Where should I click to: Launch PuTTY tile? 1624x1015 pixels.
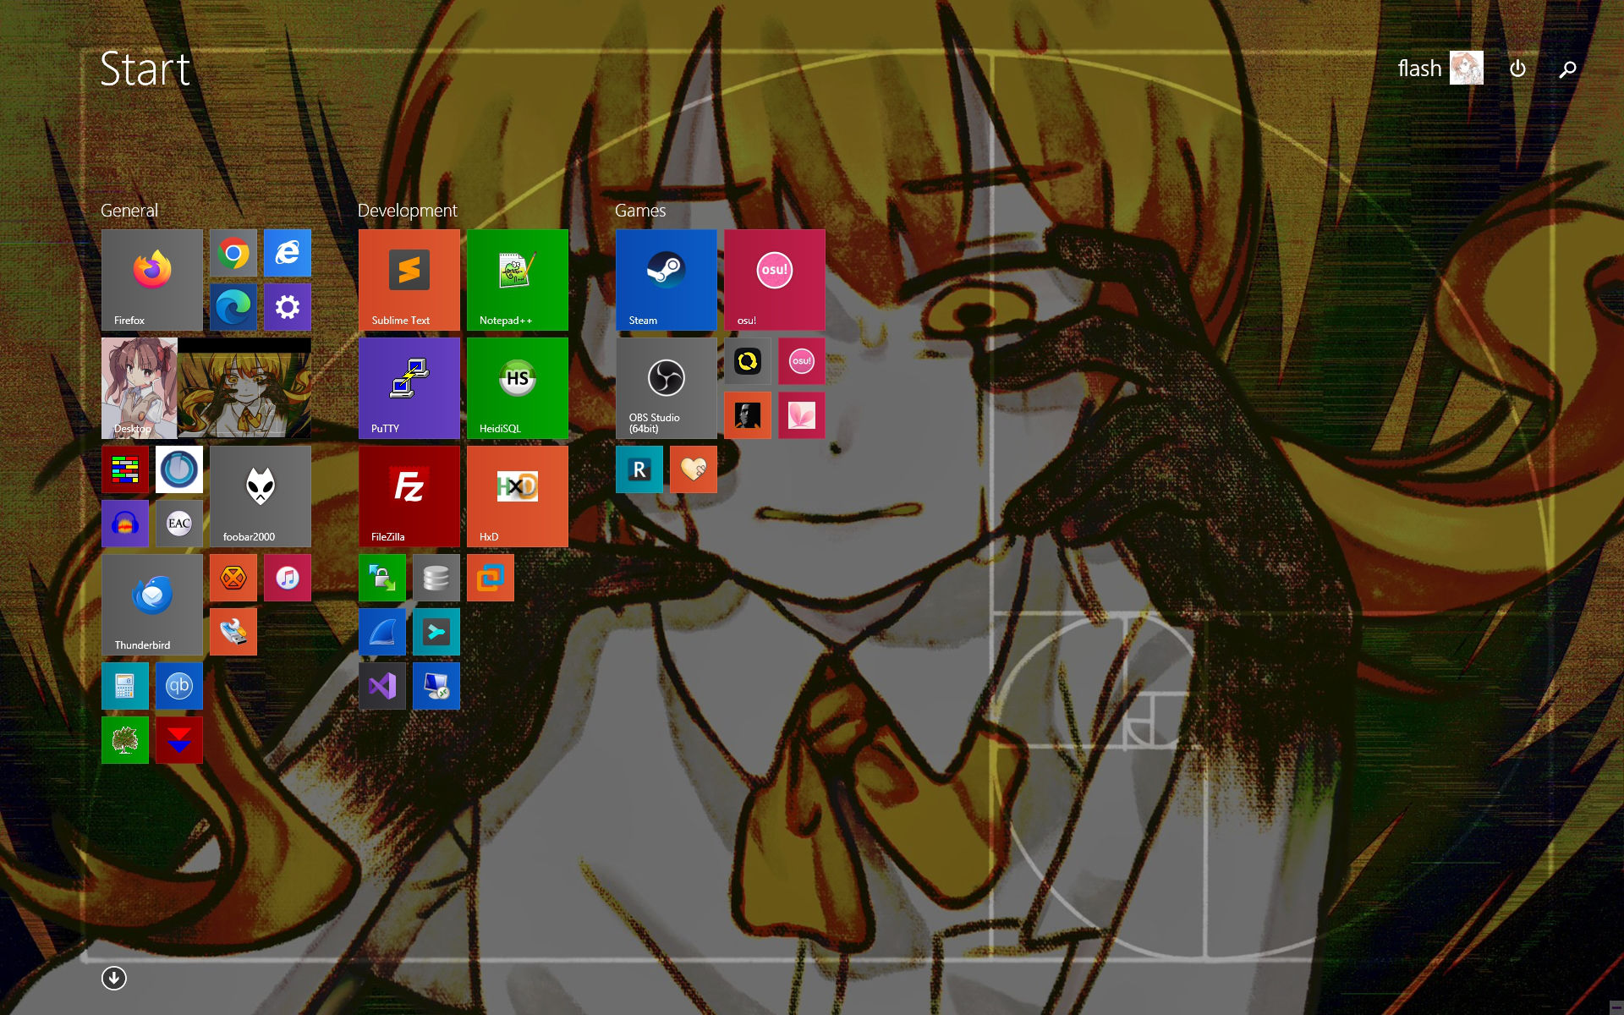click(x=409, y=388)
